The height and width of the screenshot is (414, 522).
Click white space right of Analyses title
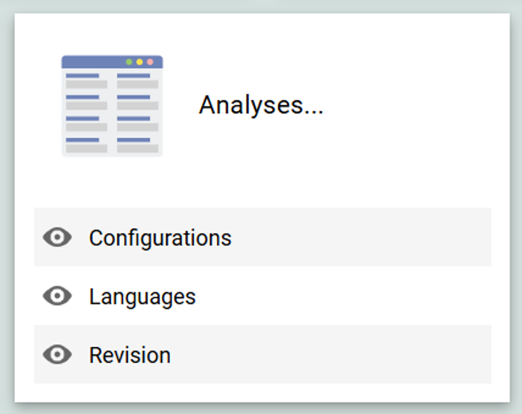click(408, 105)
